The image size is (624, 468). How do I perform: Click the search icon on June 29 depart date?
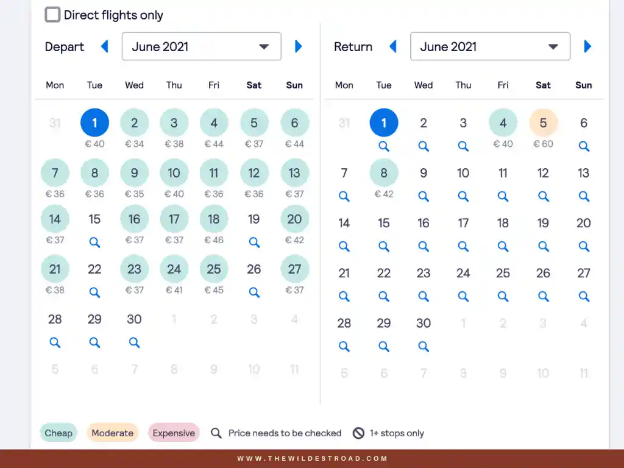[94, 342]
